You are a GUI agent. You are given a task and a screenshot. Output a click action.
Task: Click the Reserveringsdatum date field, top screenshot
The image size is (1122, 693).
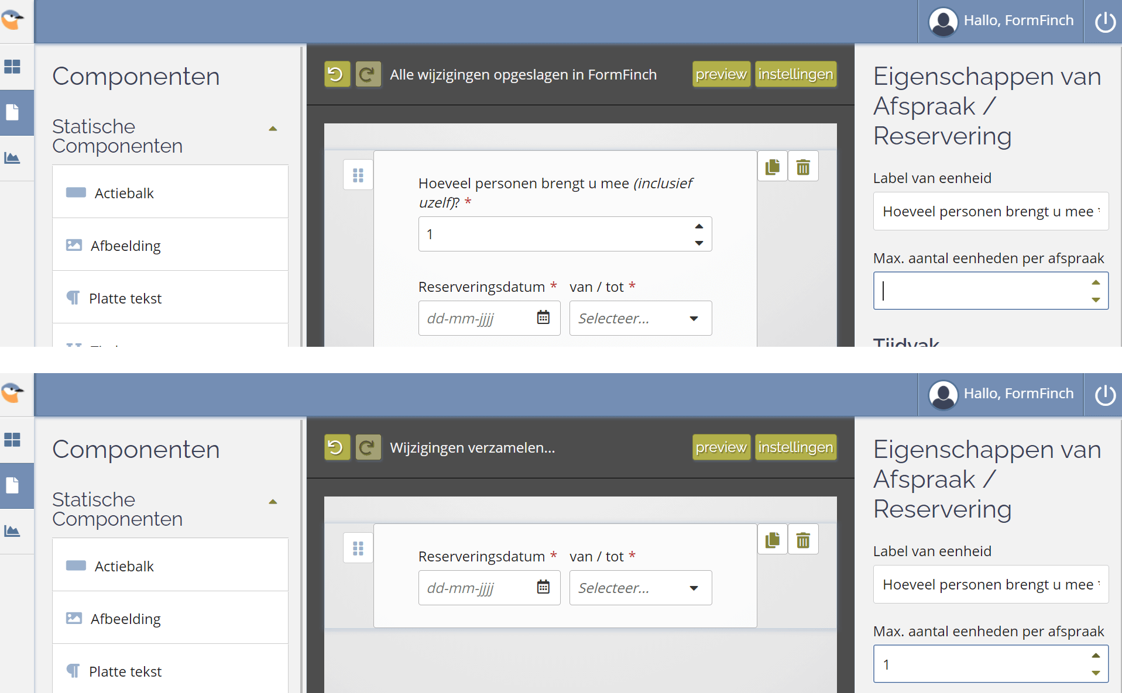click(x=489, y=318)
